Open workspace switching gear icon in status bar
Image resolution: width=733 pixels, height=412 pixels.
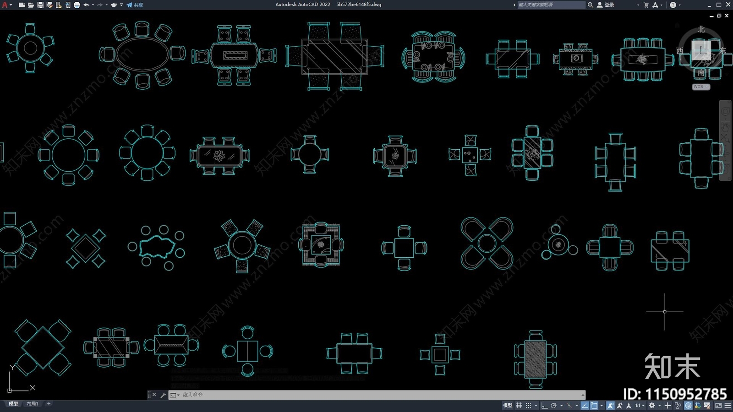651,406
